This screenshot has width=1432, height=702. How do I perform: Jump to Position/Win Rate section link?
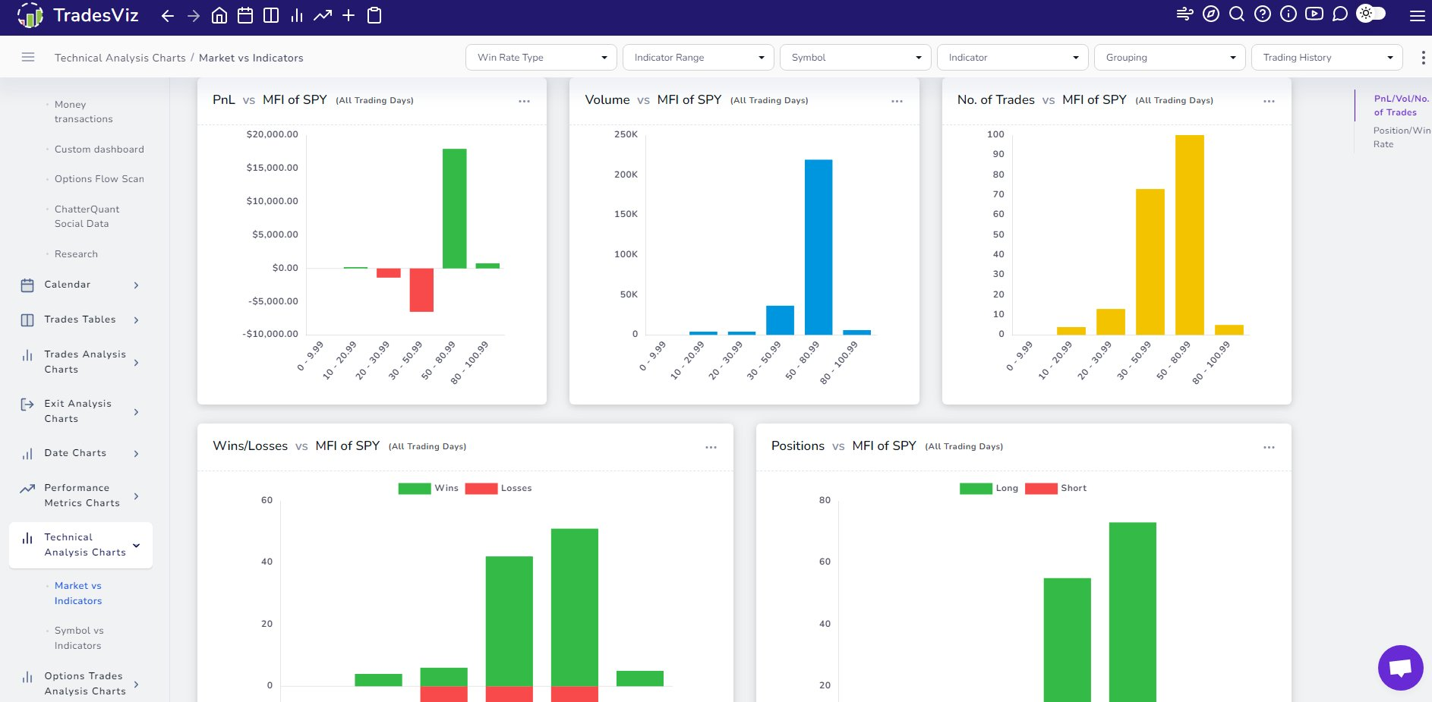[x=1402, y=137]
